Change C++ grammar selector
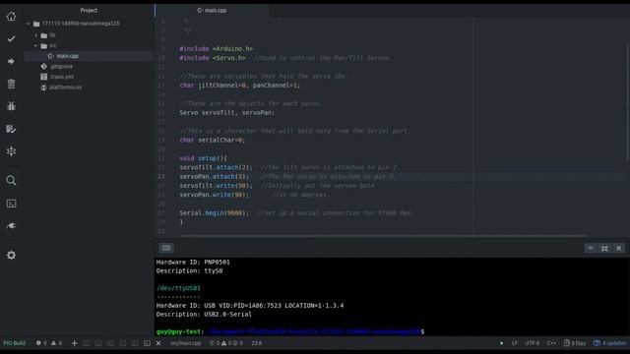Image resolution: width=630 pixels, height=354 pixels. pyautogui.click(x=551, y=343)
